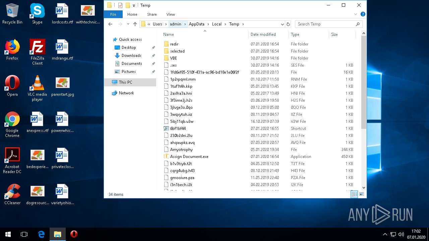Open volume control in system tray
429x241 pixels.
[401, 234]
